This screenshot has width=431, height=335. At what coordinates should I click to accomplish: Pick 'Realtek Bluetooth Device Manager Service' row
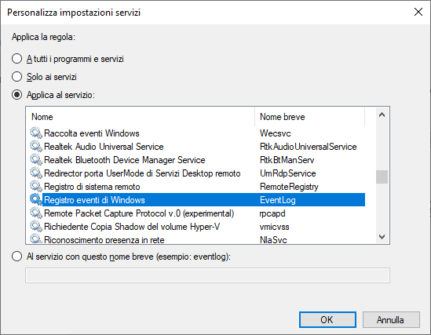point(197,160)
